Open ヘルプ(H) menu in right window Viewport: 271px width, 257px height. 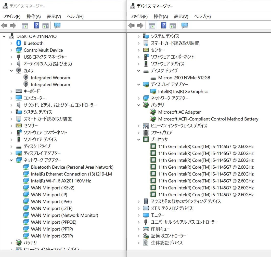click(x=202, y=16)
